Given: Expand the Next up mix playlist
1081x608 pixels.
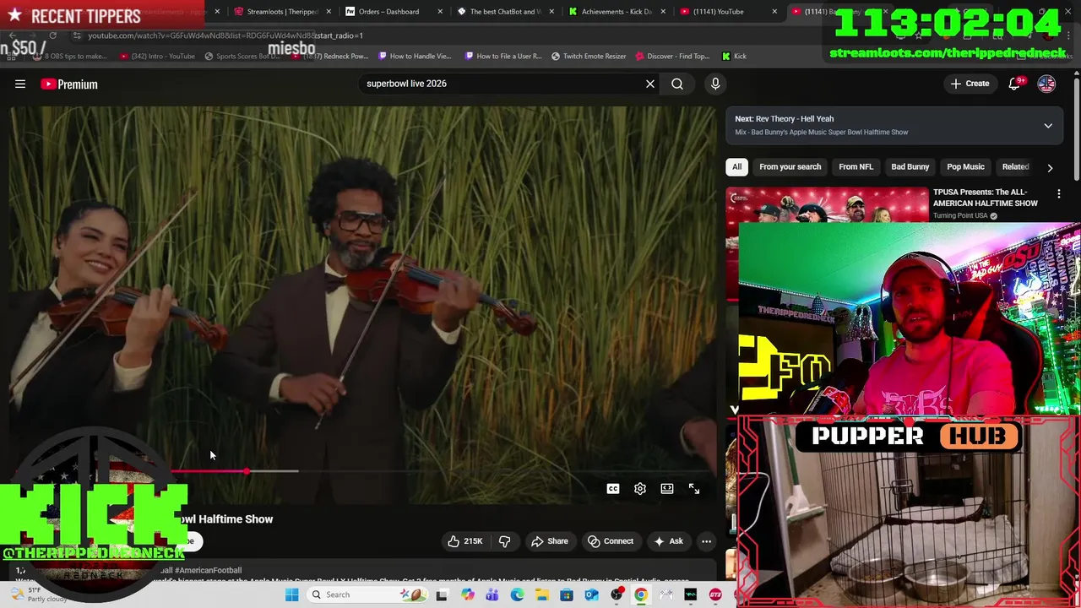Looking at the screenshot, I should coord(1048,126).
